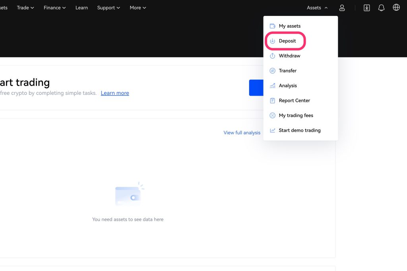Click the Report Center clipboard icon
This screenshot has height=271, width=407.
click(272, 100)
